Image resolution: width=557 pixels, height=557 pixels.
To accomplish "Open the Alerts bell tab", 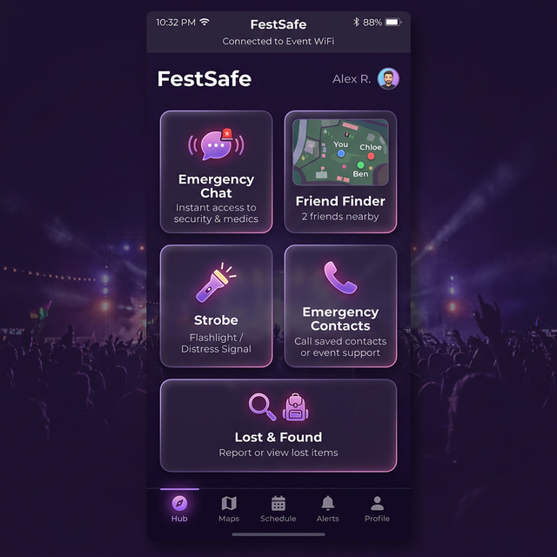I will pyautogui.click(x=327, y=509).
